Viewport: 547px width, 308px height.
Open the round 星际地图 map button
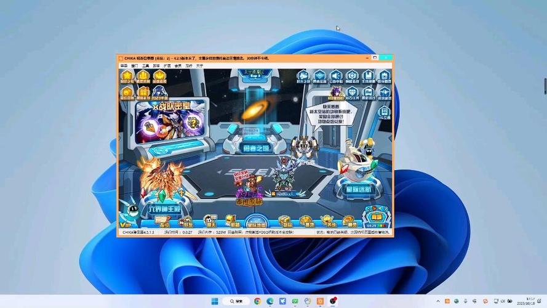point(257,222)
